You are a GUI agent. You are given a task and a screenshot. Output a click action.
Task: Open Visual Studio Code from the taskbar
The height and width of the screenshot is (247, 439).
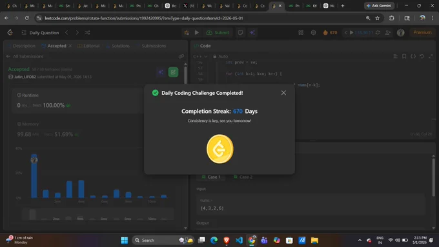tap(239, 240)
